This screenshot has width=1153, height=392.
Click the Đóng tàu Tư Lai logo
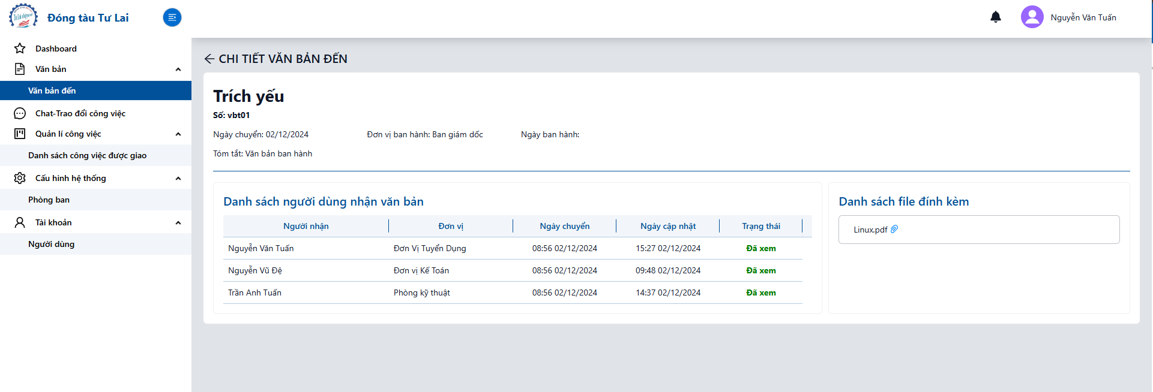23,16
